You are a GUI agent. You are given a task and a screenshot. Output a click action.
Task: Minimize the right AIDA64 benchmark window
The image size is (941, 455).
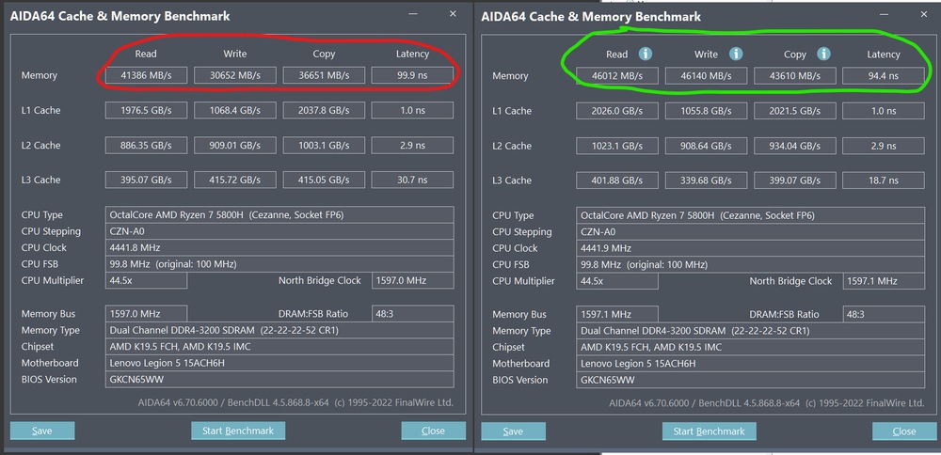click(884, 14)
